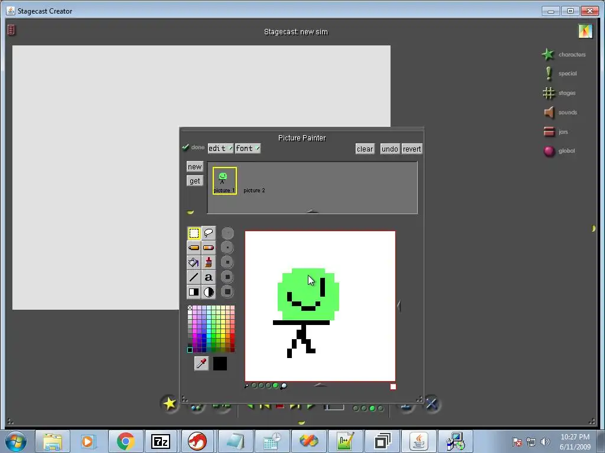Click the white square handle at canvas corner
The height and width of the screenshot is (453, 605).
click(393, 386)
